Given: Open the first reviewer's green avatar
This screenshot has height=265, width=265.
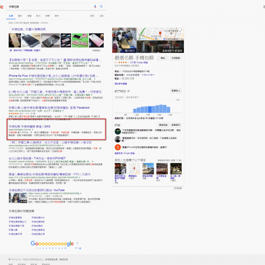Looking at the screenshot, I should click(x=118, y=131).
